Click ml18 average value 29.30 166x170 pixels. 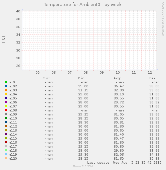119,151
